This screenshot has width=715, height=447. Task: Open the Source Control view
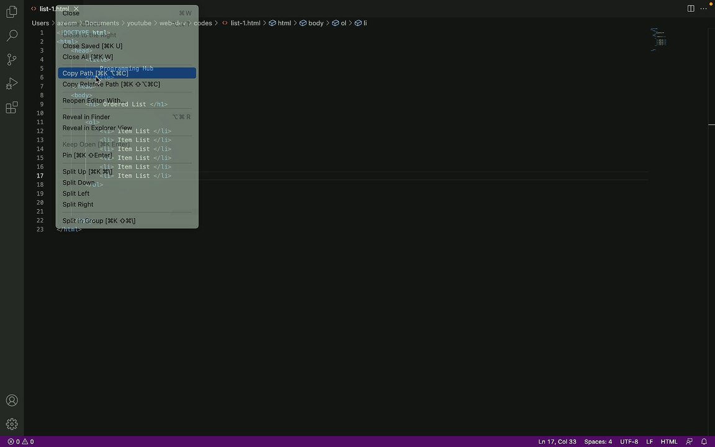tap(11, 60)
